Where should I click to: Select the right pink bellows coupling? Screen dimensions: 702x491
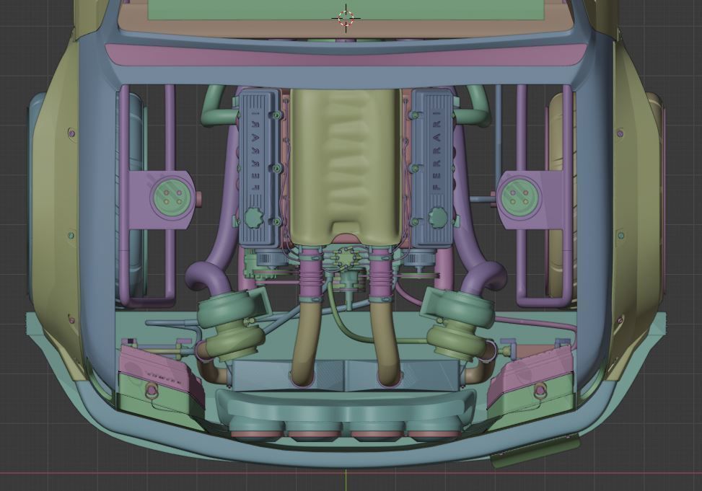click(380, 274)
